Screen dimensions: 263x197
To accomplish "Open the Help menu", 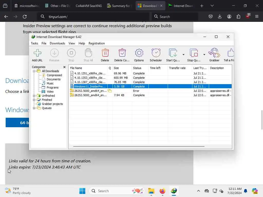I will pyautogui.click(x=82, y=43).
